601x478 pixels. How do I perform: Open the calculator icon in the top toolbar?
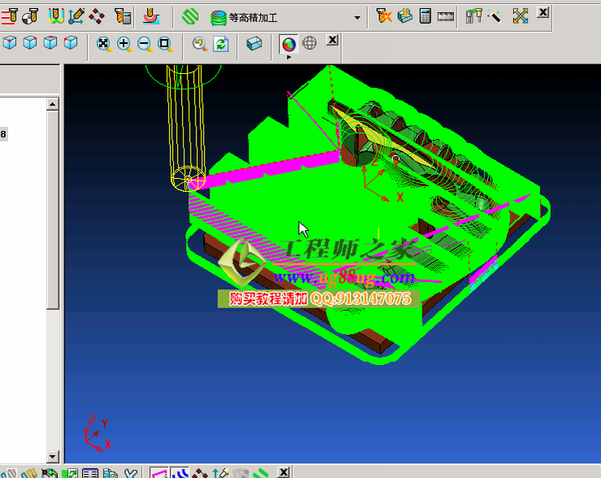[x=425, y=15]
